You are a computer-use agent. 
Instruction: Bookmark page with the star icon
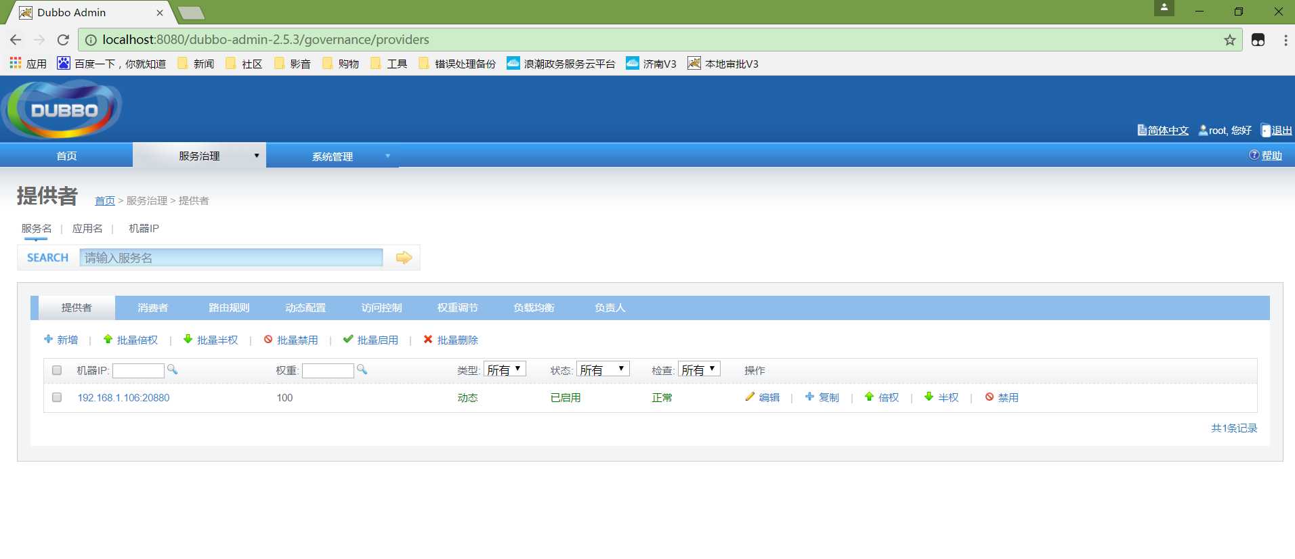tap(1230, 40)
